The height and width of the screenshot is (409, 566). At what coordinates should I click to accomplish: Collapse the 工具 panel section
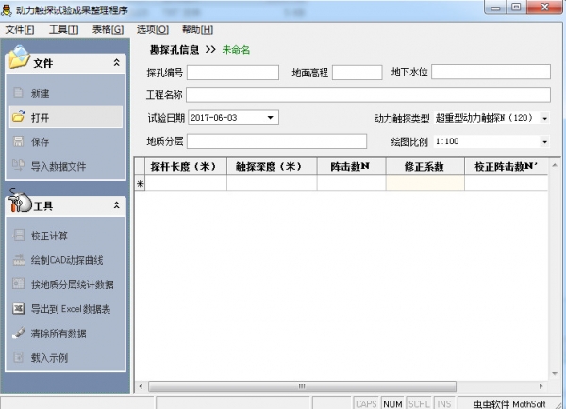[x=116, y=205]
